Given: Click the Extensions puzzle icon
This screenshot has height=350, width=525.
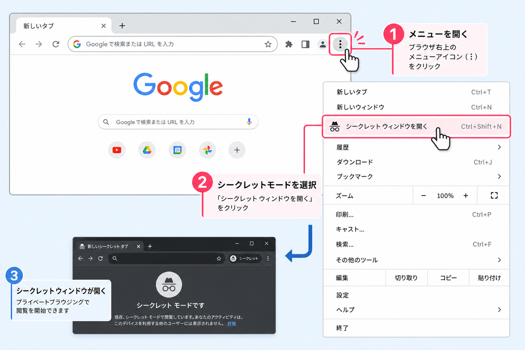Looking at the screenshot, I should pos(289,44).
